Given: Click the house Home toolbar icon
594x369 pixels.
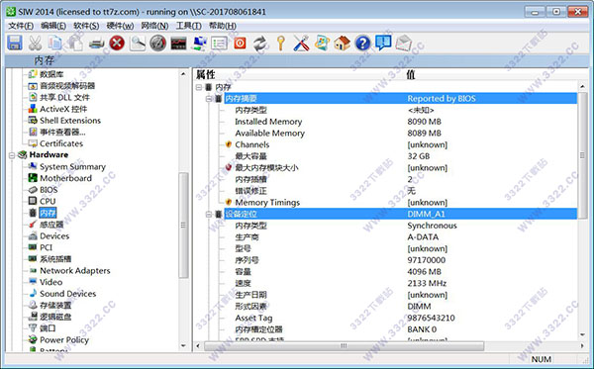Looking at the screenshot, I should click(x=343, y=44).
